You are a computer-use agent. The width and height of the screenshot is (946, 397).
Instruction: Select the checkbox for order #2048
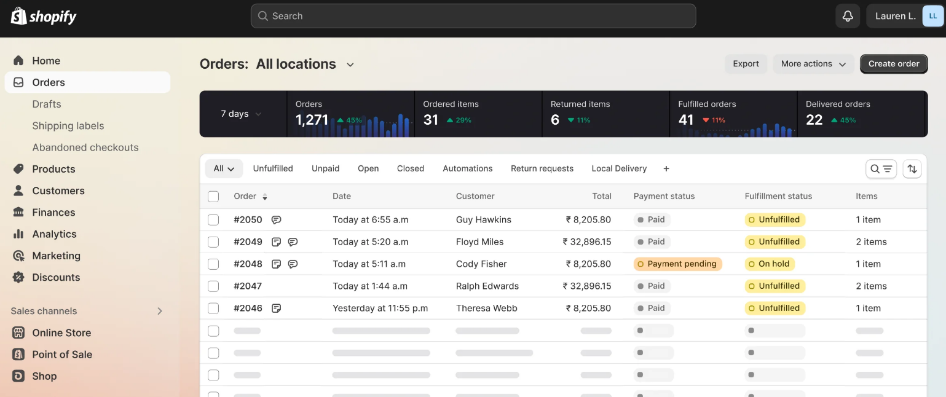(x=213, y=264)
